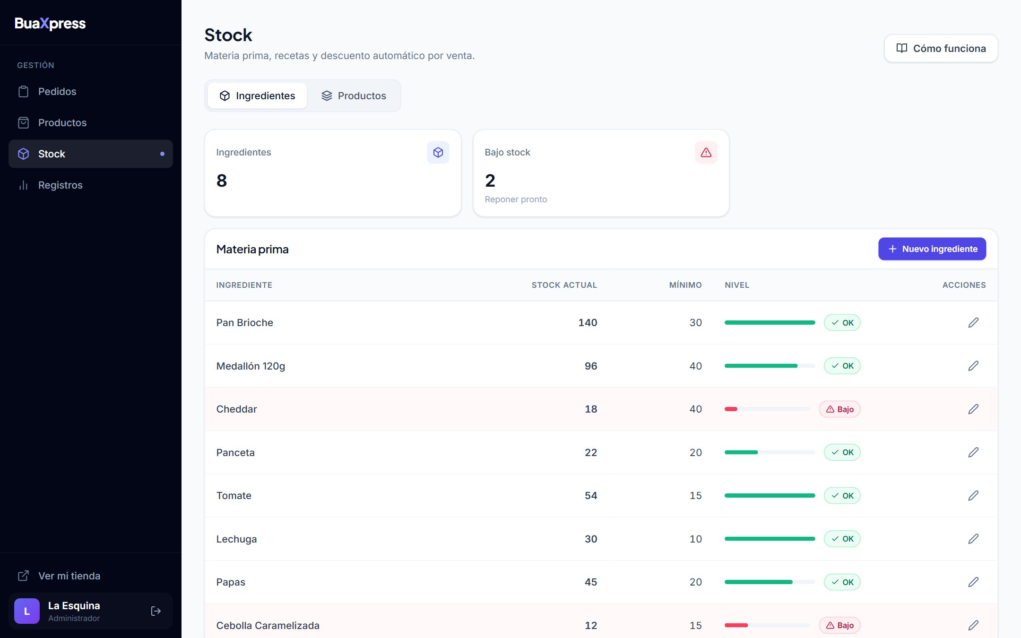Click the Bajo badge on Cheddar row
Image resolution: width=1021 pixels, height=638 pixels.
pyautogui.click(x=839, y=409)
